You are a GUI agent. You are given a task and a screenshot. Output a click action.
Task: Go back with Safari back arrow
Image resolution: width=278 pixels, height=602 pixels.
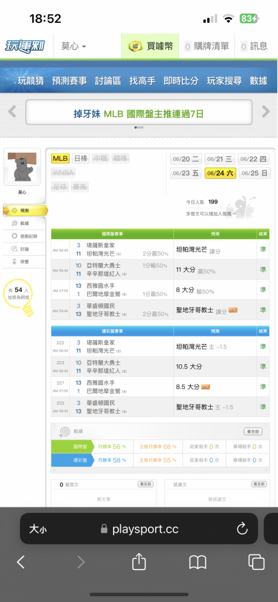[x=20, y=562]
